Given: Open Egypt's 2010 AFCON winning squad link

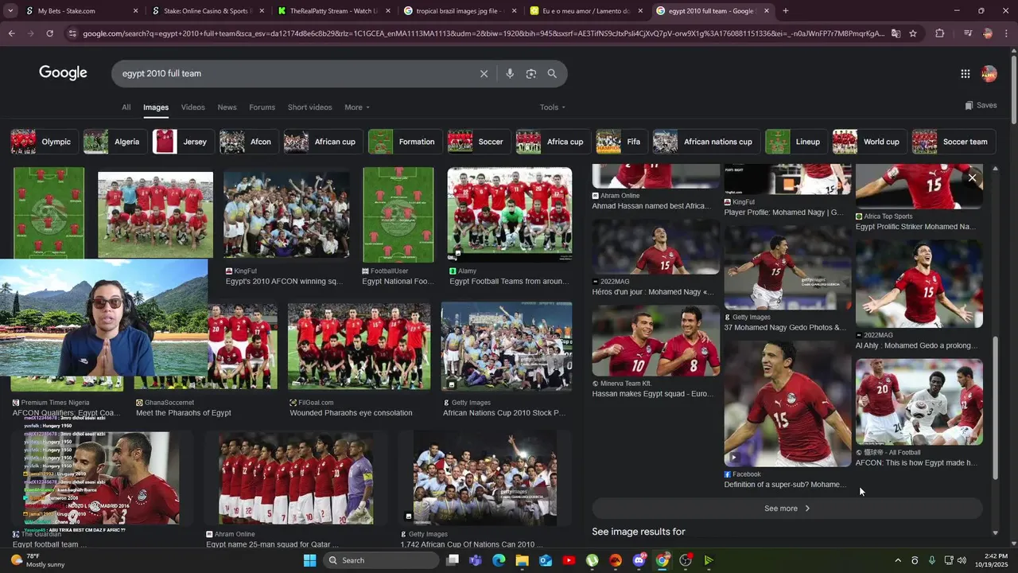Looking at the screenshot, I should coord(284,281).
